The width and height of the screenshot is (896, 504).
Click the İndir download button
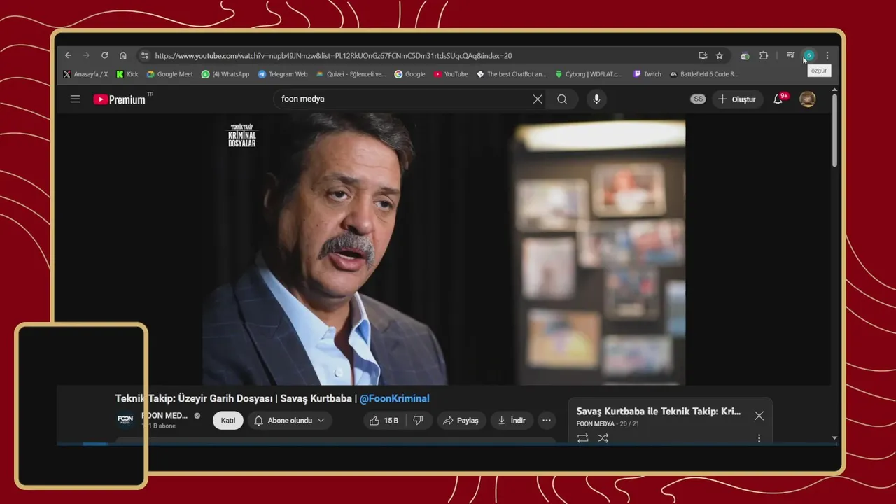pos(512,421)
